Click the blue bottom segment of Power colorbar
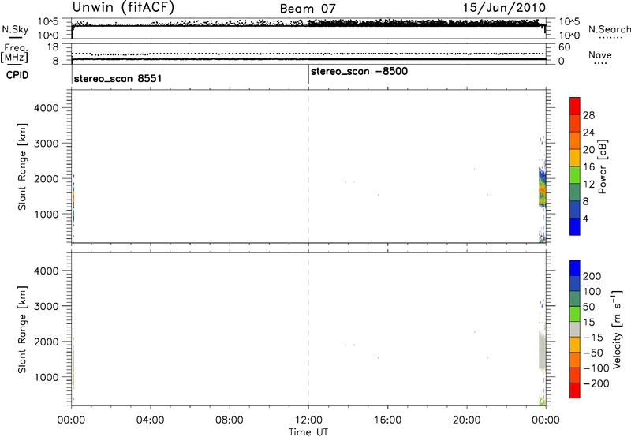 575,226
